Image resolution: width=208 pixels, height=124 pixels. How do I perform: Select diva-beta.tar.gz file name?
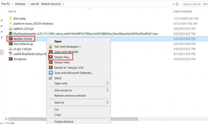pyautogui.click(x=23, y=44)
